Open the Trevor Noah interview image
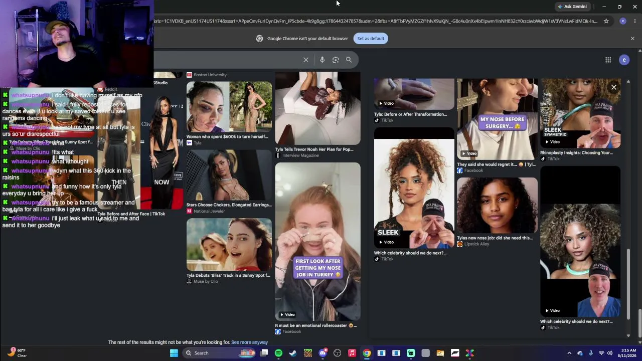Image resolution: width=642 pixels, height=361 pixels. coord(317,108)
